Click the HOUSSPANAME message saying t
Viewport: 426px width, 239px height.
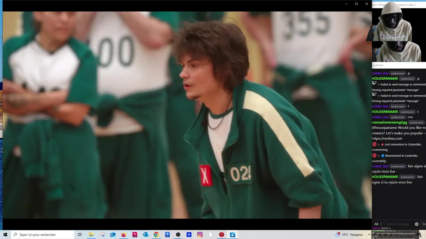pos(395,112)
